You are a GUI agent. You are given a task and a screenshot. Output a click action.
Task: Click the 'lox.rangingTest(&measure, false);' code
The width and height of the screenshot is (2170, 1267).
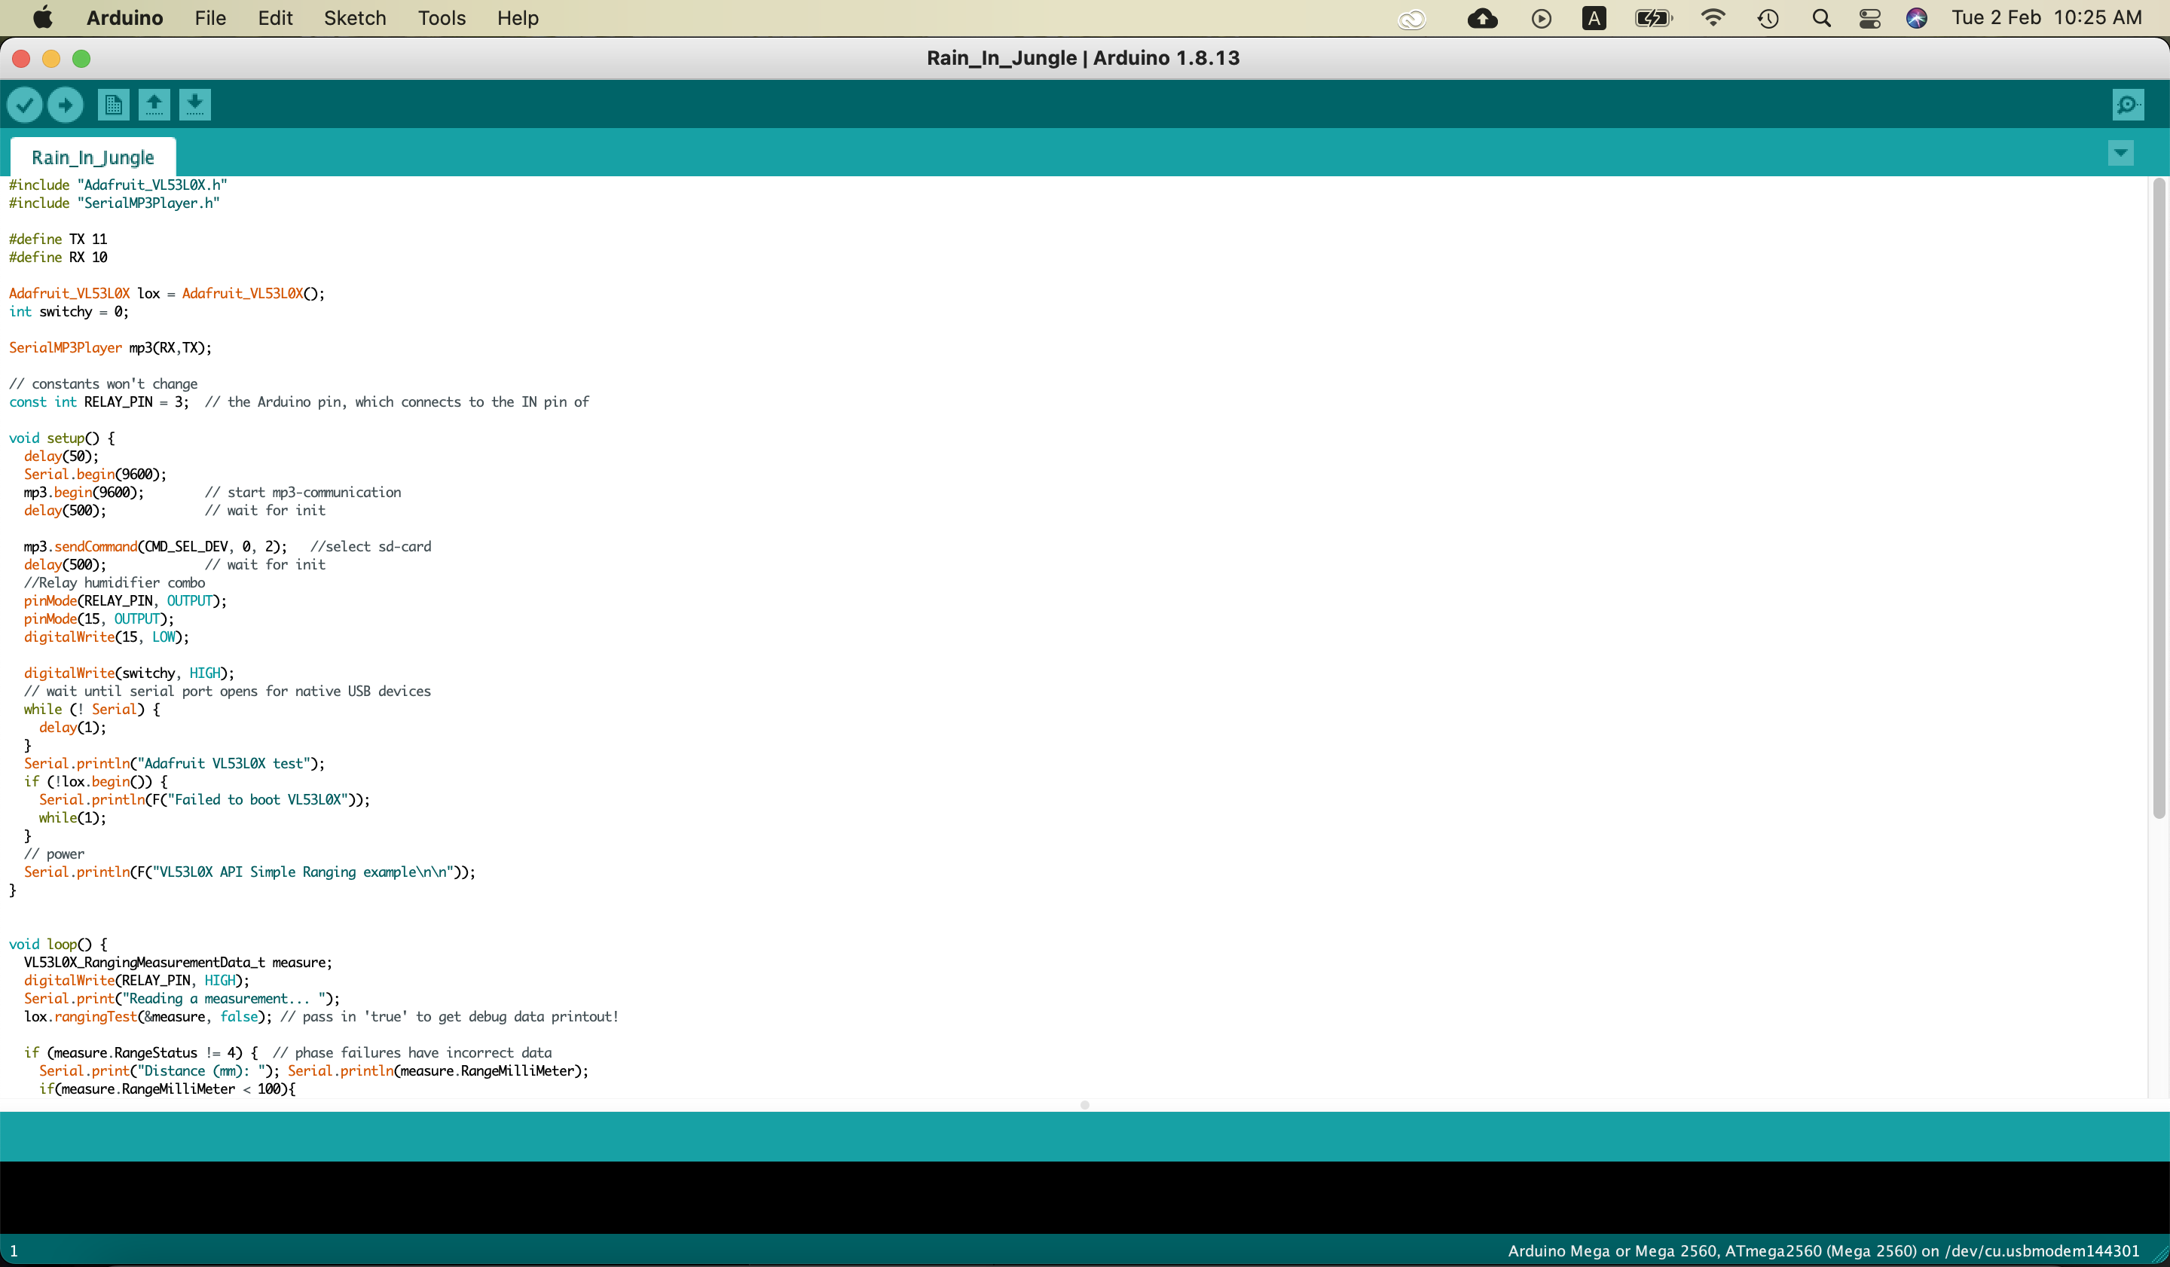coord(148,1016)
